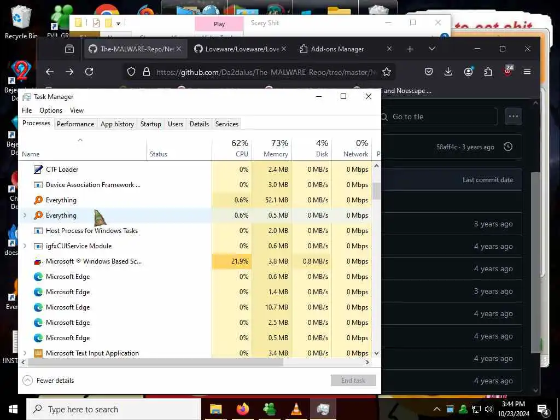Close the Loveware tab
This screenshot has width=560, height=420.
(284, 49)
